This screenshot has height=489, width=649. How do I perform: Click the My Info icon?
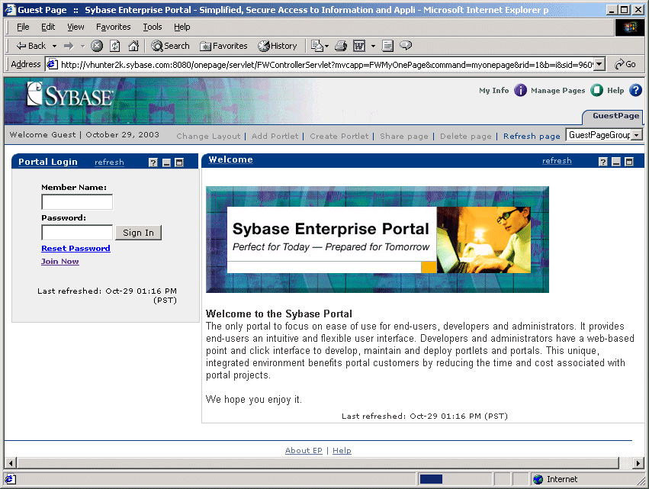(520, 90)
